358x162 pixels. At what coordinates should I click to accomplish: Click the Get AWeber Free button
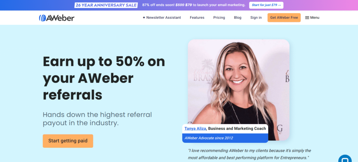pyautogui.click(x=284, y=17)
